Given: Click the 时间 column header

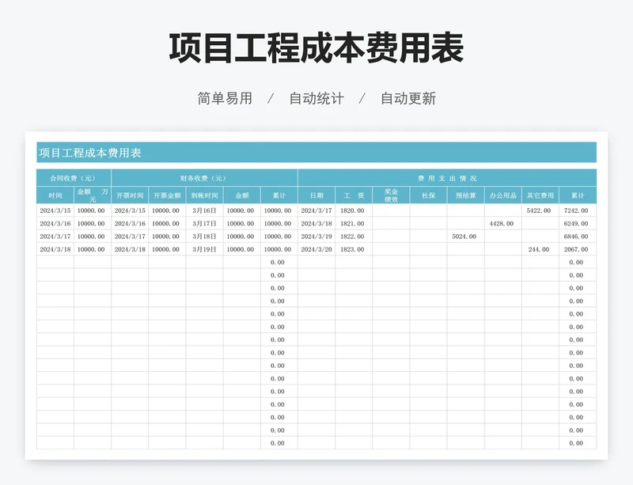Looking at the screenshot, I should [55, 195].
